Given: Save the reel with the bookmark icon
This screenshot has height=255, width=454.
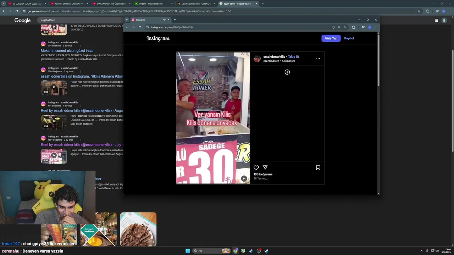Looking at the screenshot, I should (x=318, y=168).
